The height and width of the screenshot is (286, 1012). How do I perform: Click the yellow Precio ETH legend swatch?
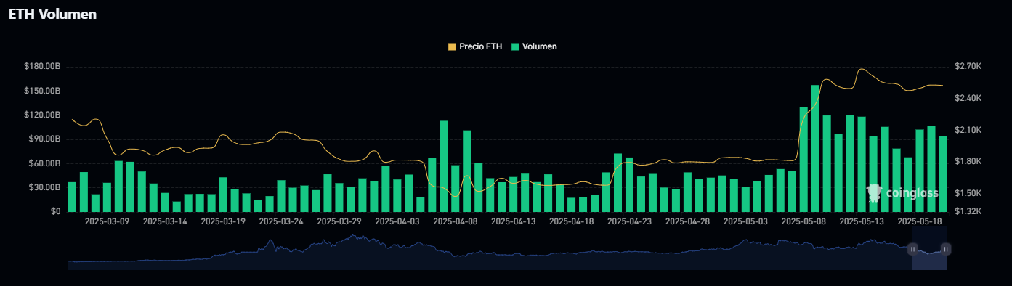(x=452, y=46)
